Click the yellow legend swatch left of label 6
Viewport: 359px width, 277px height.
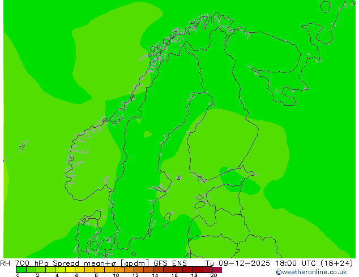point(70,270)
